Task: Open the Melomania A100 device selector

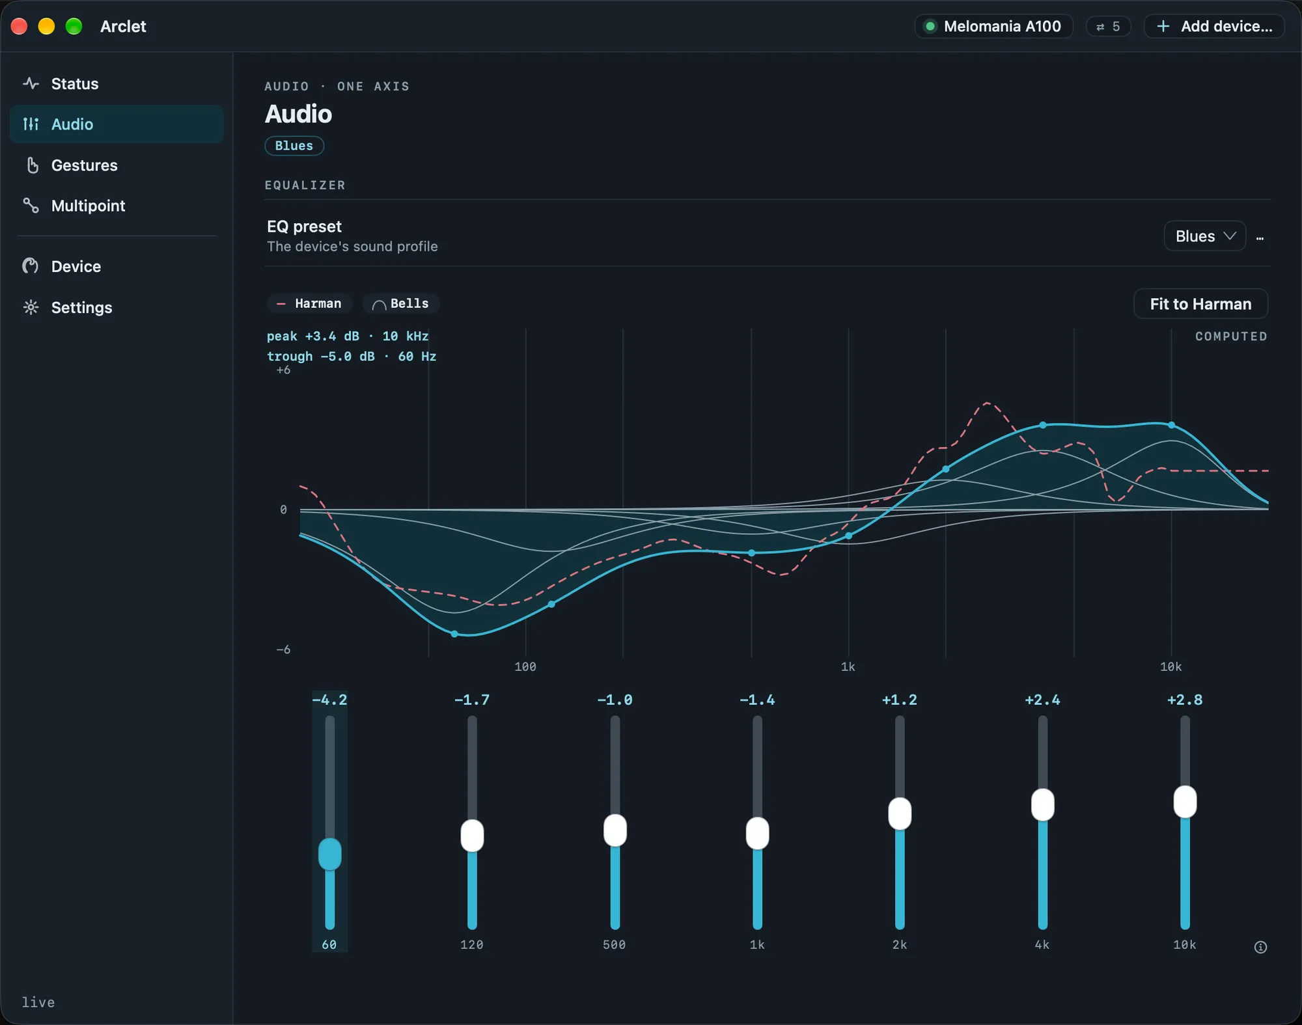Action: [x=993, y=26]
